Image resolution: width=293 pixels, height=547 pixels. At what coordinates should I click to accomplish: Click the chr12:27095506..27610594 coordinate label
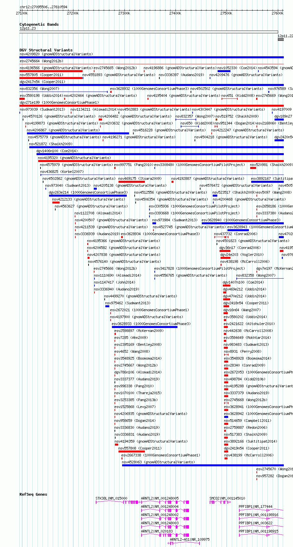(43, 7)
